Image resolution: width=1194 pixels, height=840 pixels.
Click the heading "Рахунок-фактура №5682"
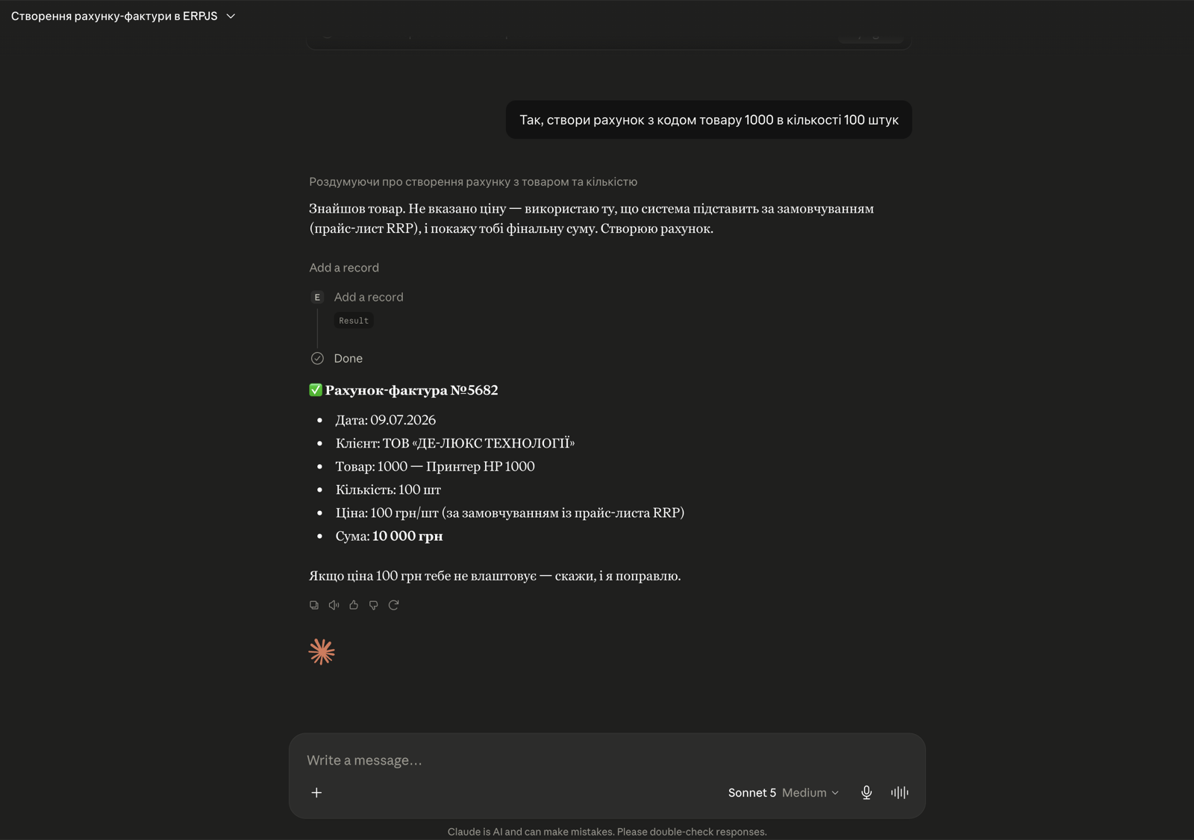click(x=411, y=390)
